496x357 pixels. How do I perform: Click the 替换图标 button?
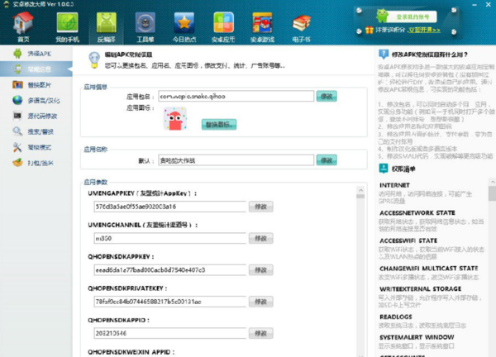(219, 124)
